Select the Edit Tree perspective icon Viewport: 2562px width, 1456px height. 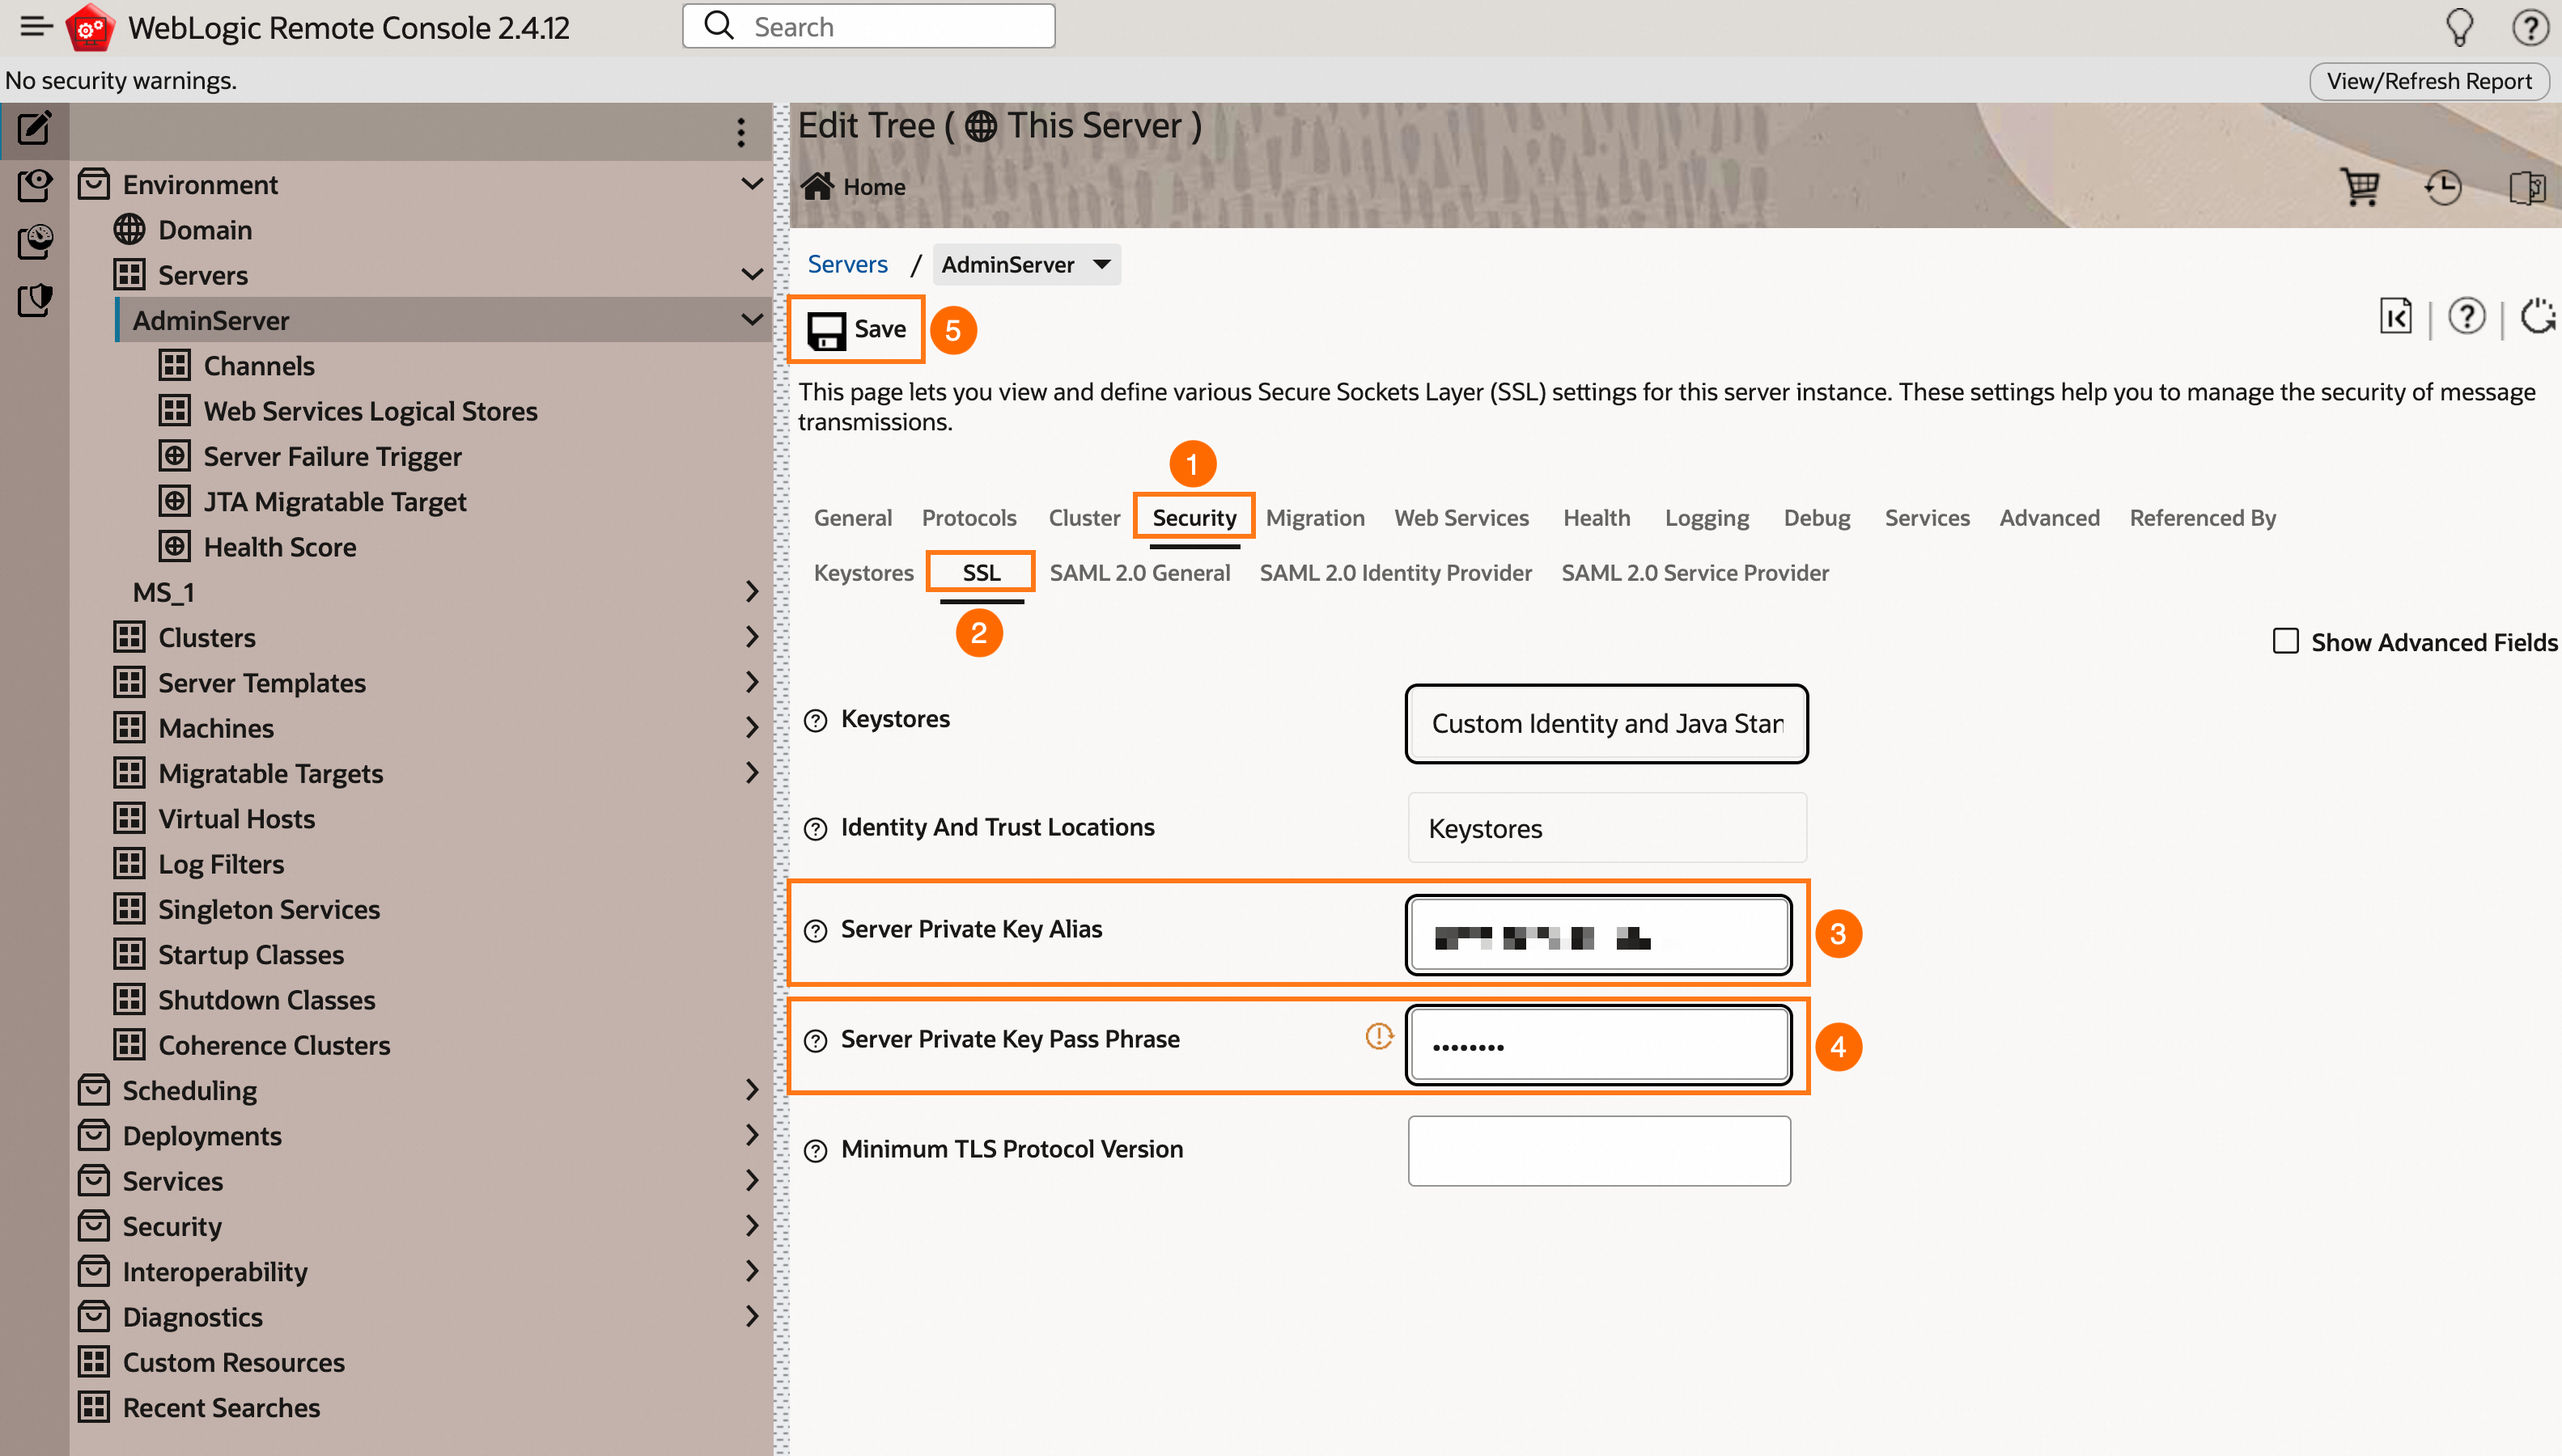(34, 128)
